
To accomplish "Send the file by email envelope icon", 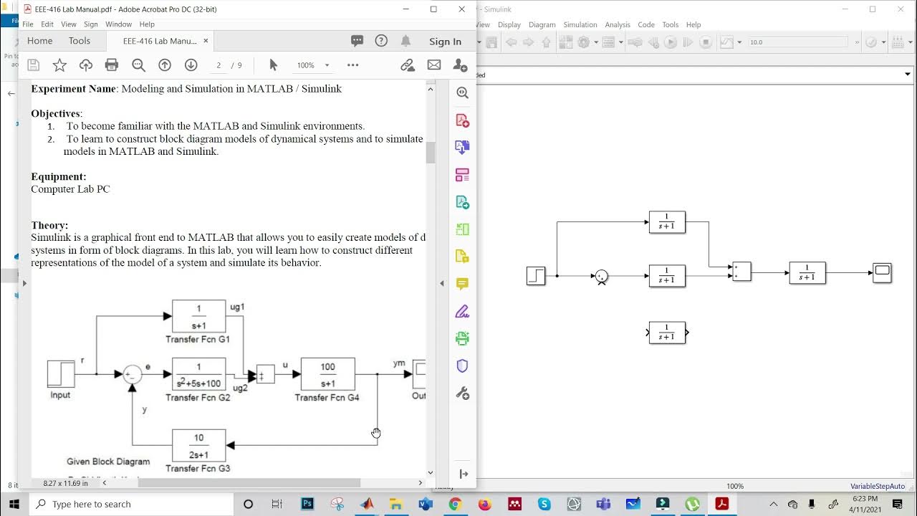I will point(434,65).
